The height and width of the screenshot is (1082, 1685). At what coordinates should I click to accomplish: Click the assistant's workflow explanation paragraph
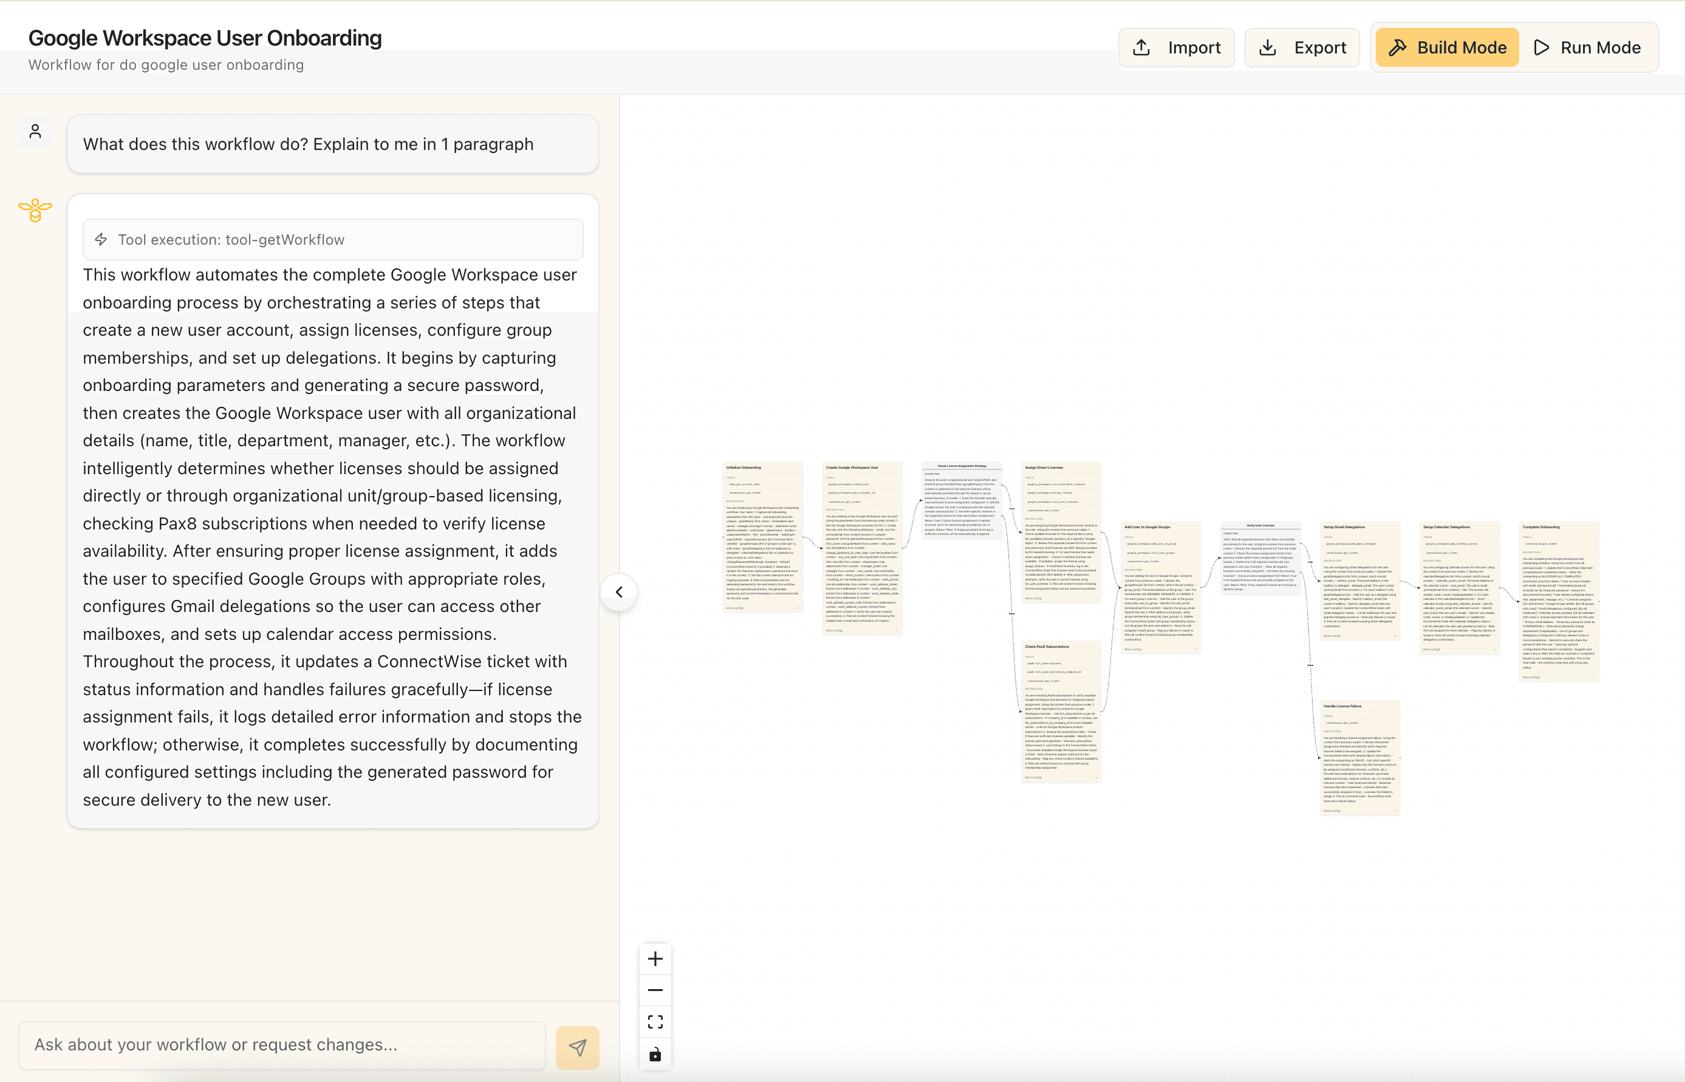tap(332, 537)
